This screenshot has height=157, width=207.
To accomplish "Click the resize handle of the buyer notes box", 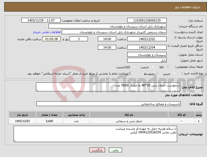I will [x=15, y=140].
